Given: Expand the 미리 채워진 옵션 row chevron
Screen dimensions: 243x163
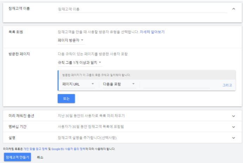Looking at the screenshot, I should pos(233,116).
